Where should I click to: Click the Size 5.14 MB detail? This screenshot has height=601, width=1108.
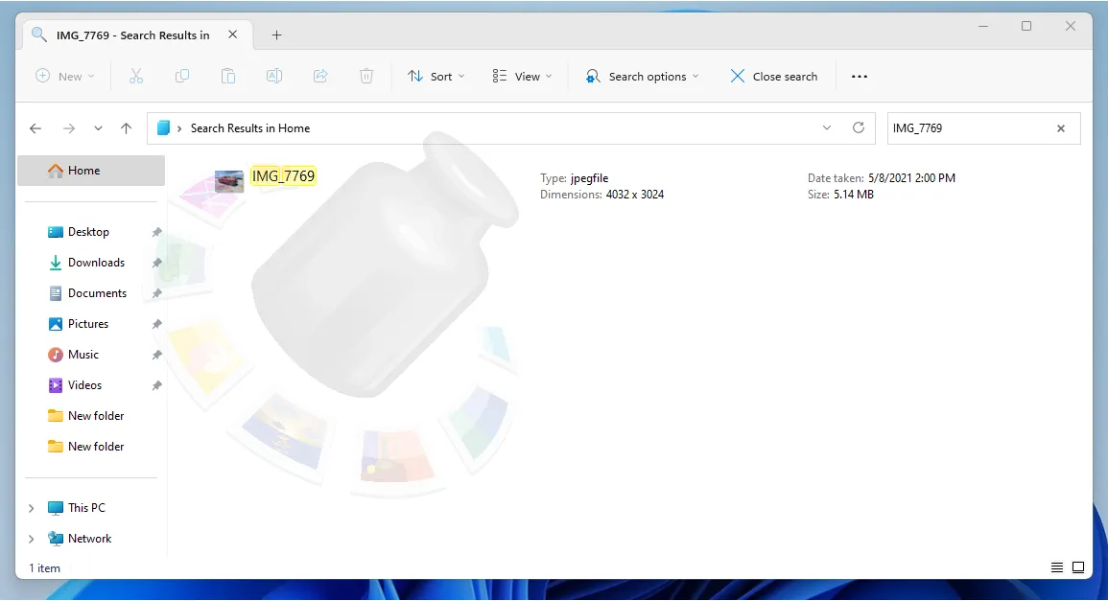(841, 195)
